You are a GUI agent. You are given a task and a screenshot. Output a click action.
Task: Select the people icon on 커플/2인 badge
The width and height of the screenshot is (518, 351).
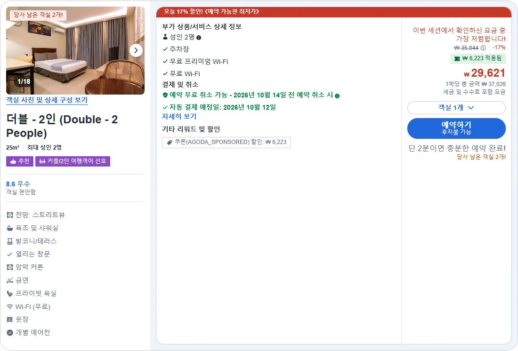42,161
